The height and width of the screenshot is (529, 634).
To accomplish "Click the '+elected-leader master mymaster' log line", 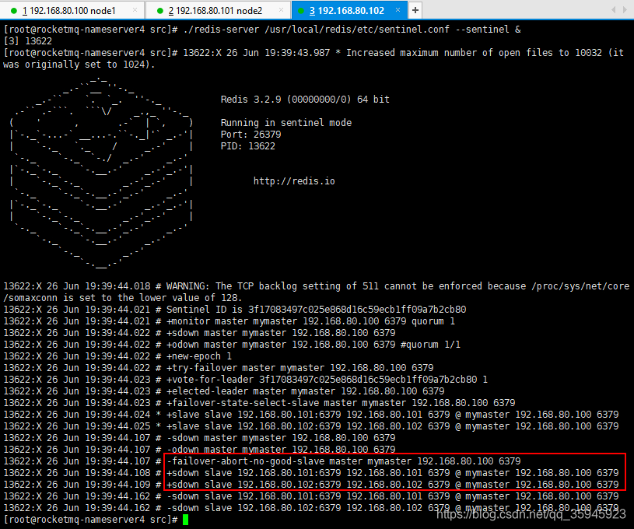I will pyautogui.click(x=224, y=391).
